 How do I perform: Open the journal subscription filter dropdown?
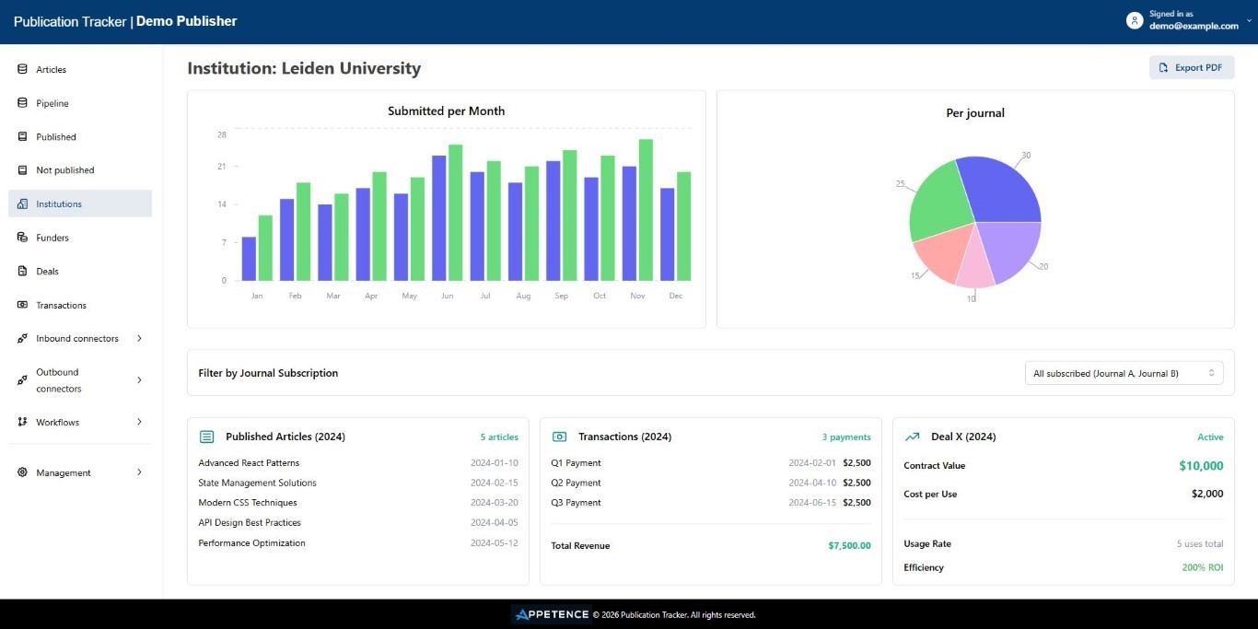click(x=1124, y=373)
